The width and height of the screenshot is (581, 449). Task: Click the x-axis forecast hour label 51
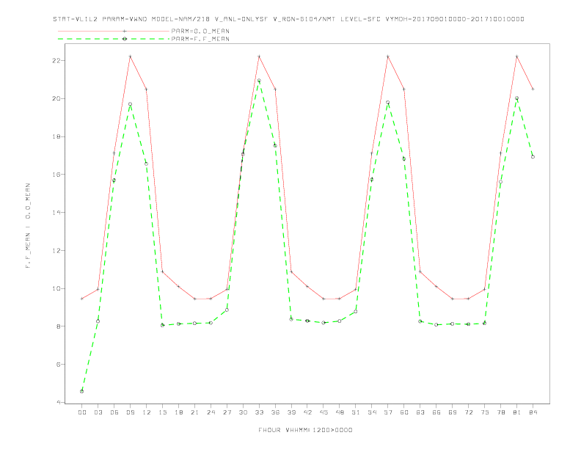click(356, 412)
